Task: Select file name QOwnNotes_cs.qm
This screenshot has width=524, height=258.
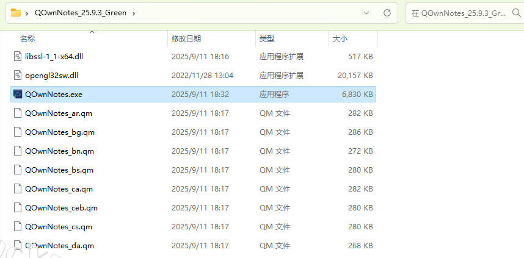Action: (59, 227)
